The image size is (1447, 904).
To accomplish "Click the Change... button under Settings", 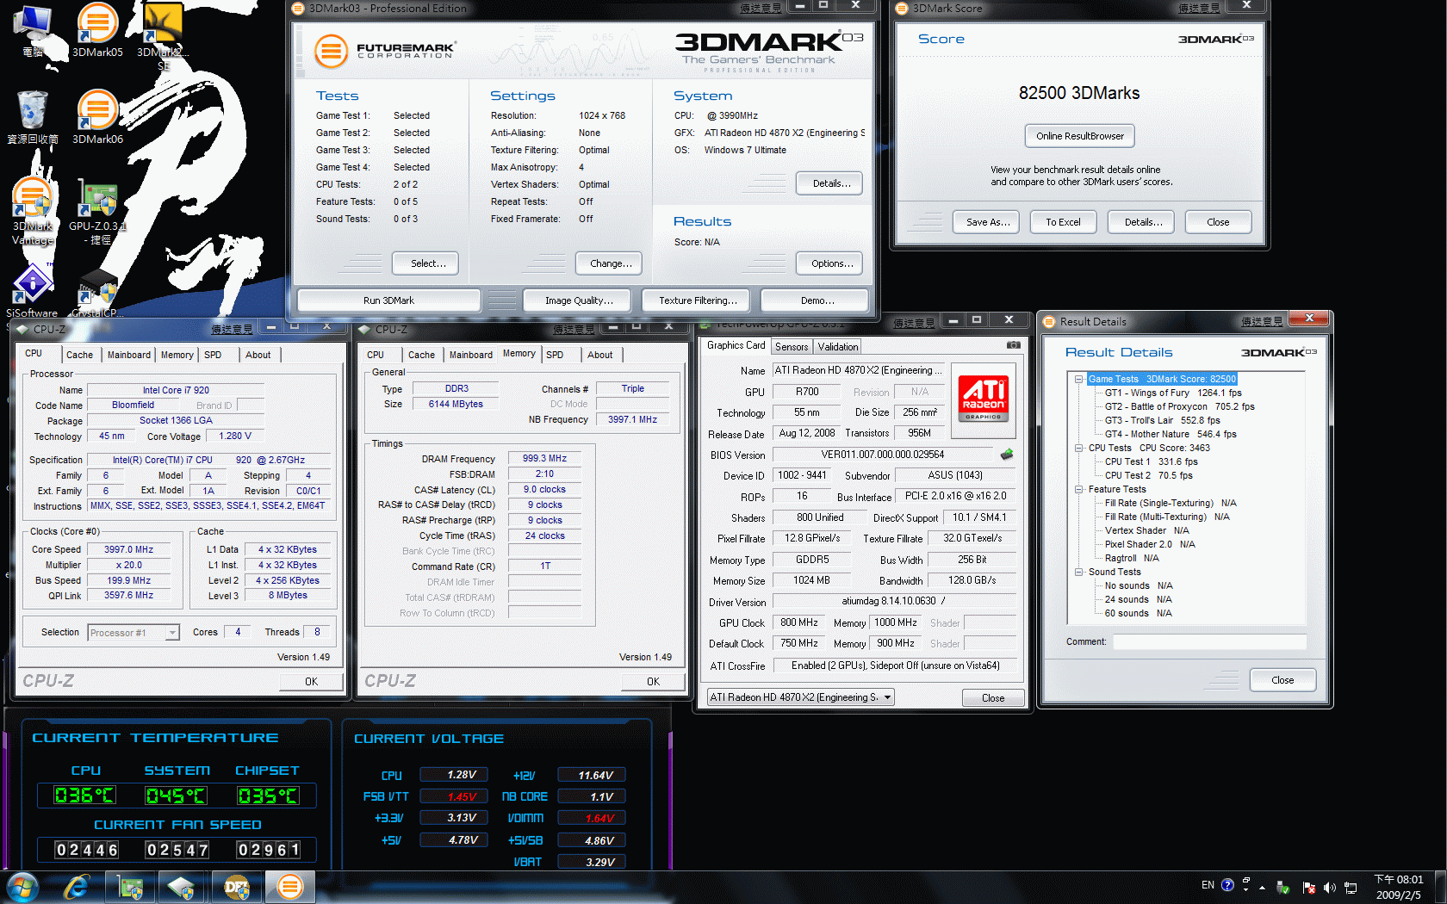I will pos(611,263).
